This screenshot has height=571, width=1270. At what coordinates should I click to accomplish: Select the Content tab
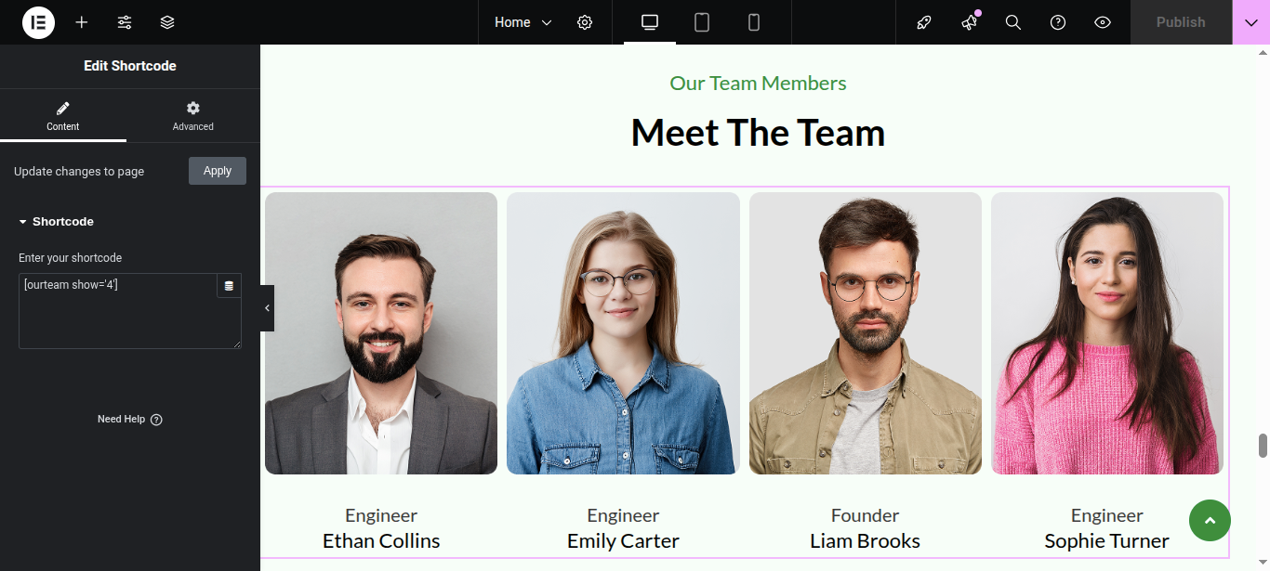click(63, 116)
